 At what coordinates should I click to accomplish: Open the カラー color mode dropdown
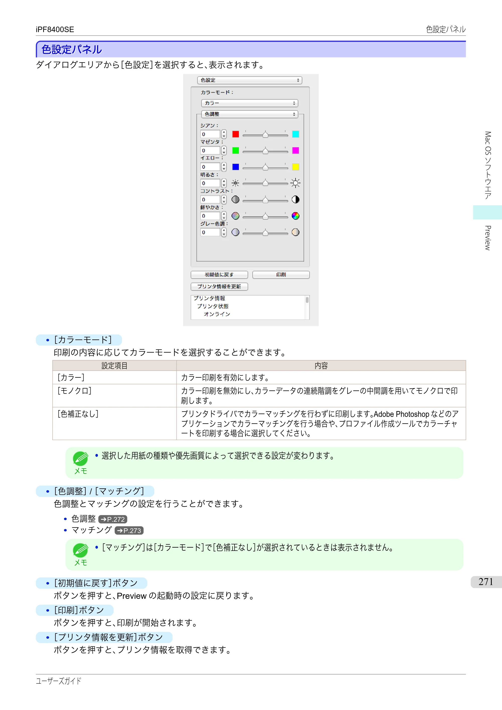click(249, 103)
